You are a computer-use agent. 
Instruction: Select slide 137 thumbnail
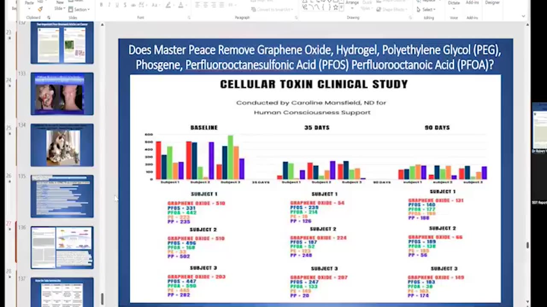pyautogui.click(x=62, y=292)
